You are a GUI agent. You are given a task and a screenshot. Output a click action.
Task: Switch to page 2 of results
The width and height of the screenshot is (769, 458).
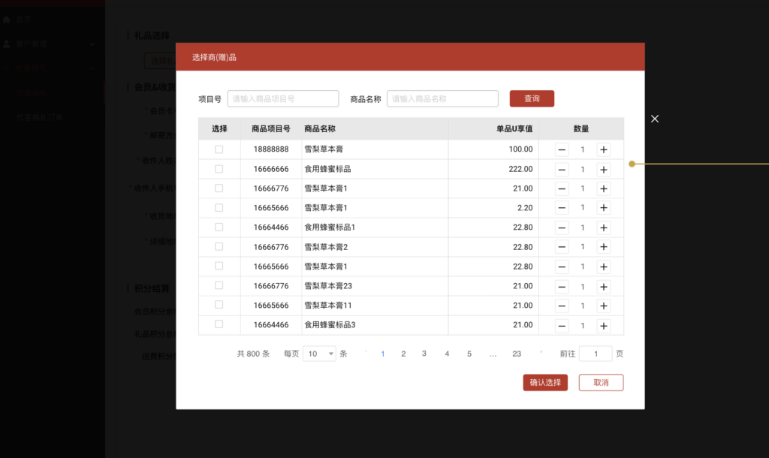point(403,354)
